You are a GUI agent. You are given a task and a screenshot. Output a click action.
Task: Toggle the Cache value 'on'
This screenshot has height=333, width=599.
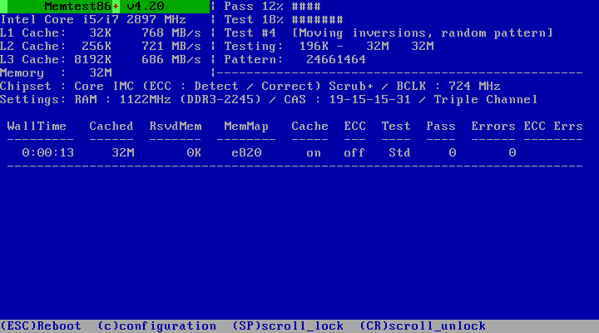(x=314, y=153)
